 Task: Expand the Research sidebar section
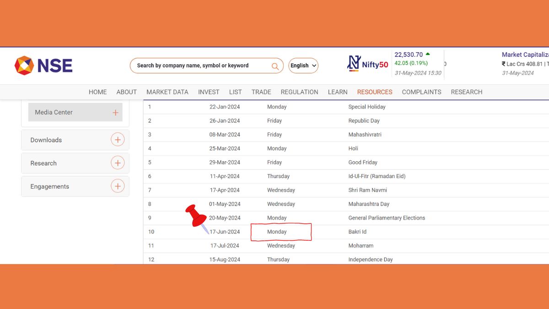pyautogui.click(x=118, y=163)
